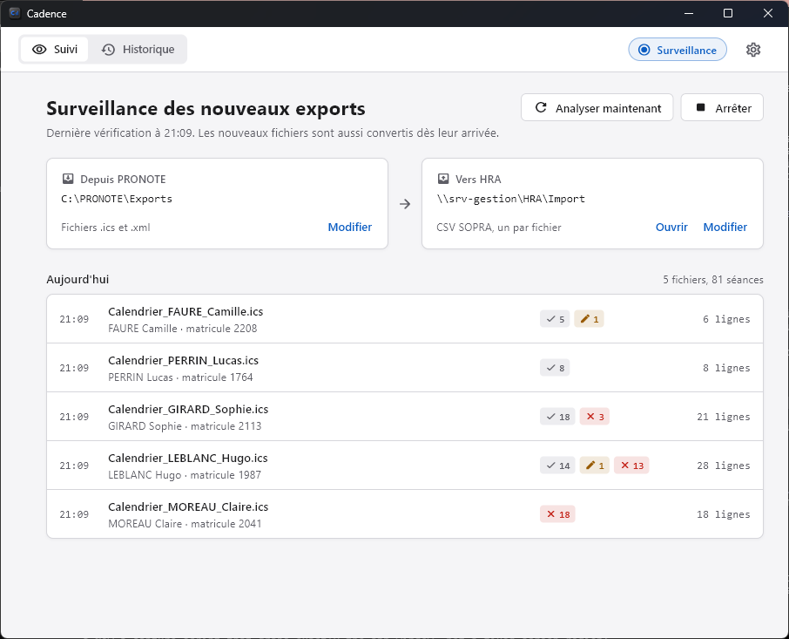
Task: Switch to the Historique tab
Action: point(138,50)
